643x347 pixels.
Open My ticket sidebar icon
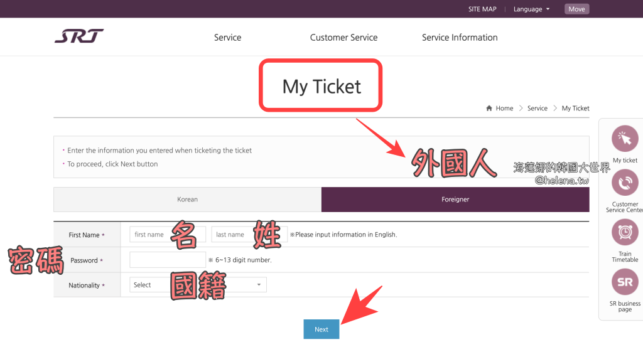[x=624, y=139]
